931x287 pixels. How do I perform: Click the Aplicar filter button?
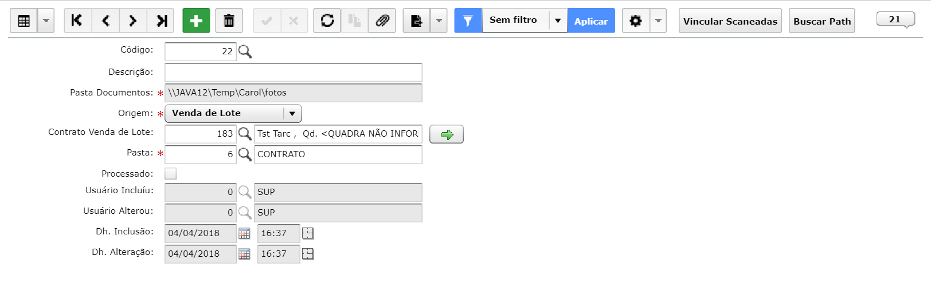[x=591, y=21]
